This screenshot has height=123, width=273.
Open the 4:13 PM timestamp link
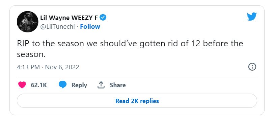28,67
